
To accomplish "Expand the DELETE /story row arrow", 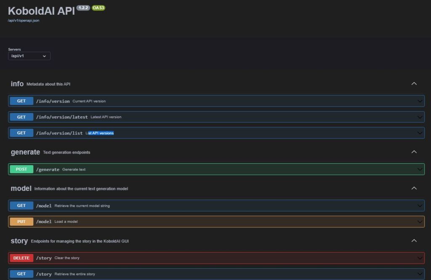I will tap(420, 258).
